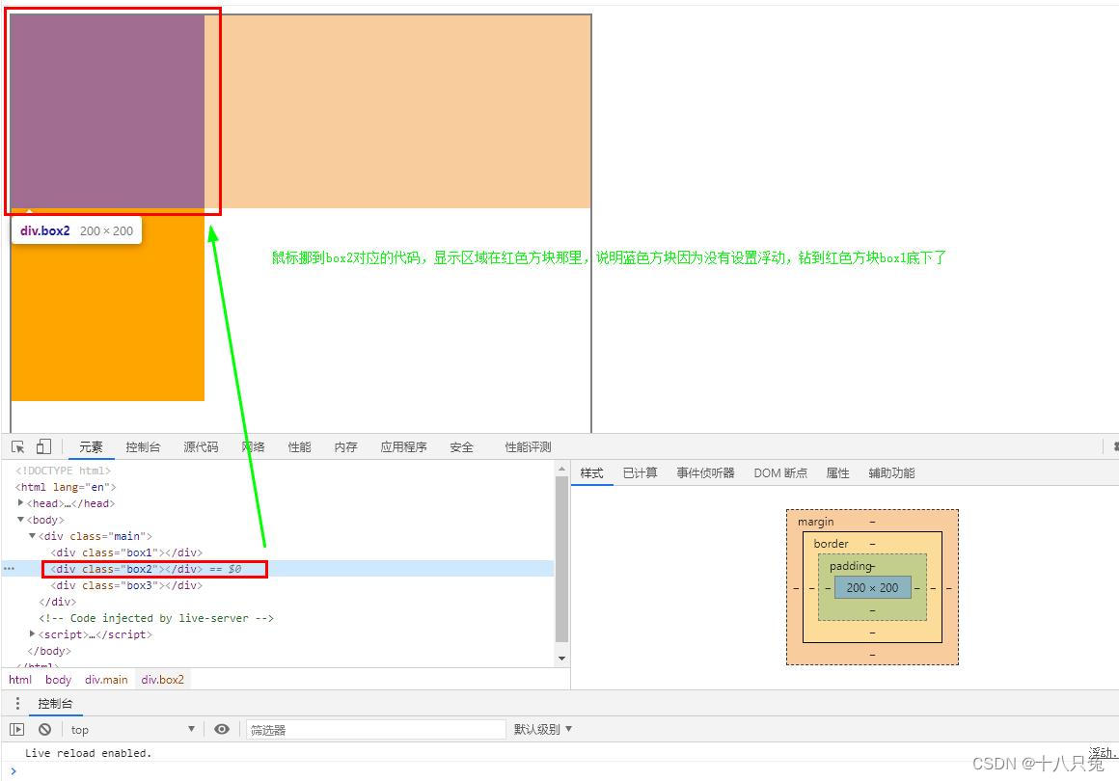Click the eye icon for live expression
This screenshot has width=1119, height=781.
pos(222,730)
